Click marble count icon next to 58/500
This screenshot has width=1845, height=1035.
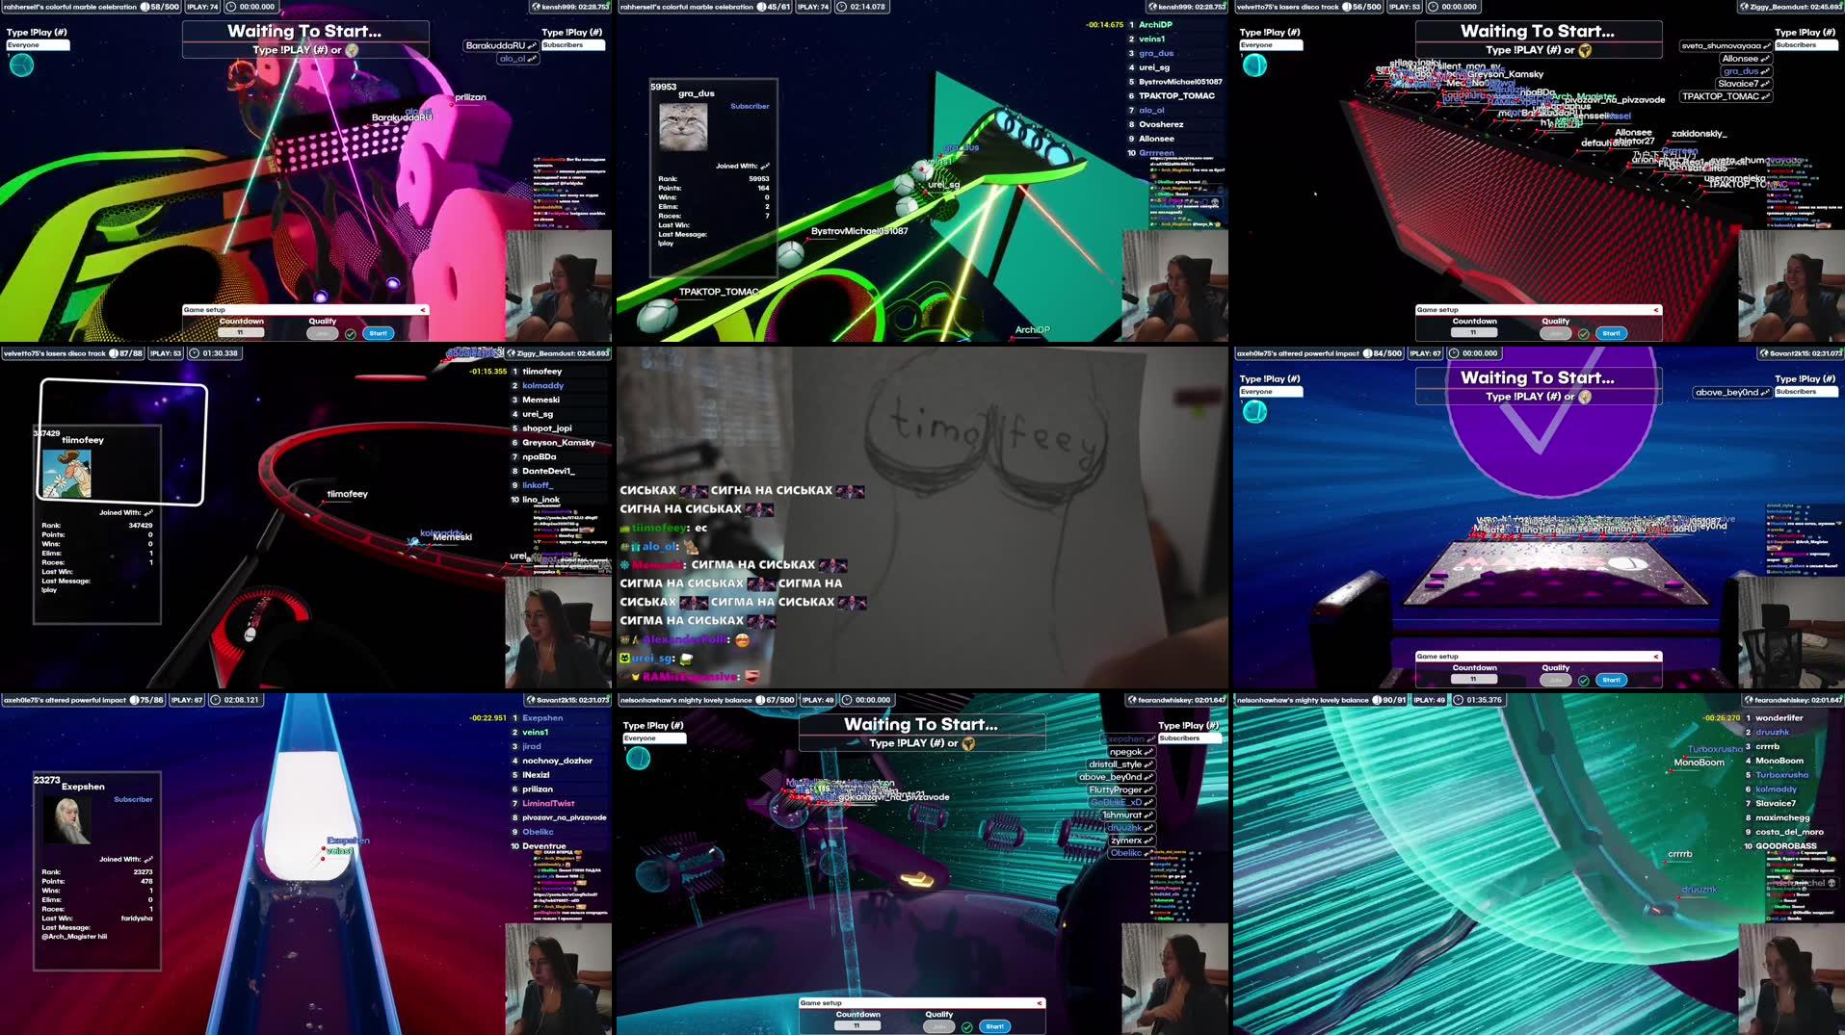pos(145,7)
